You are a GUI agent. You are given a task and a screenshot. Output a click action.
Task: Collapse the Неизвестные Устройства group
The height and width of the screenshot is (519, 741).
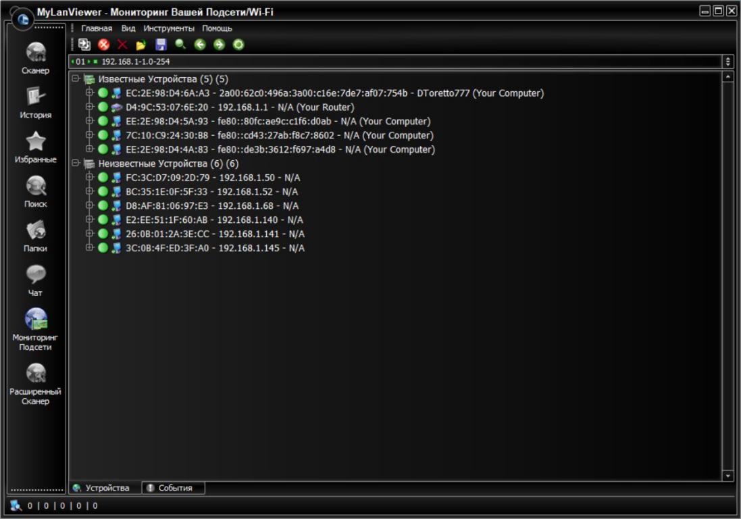(x=76, y=164)
